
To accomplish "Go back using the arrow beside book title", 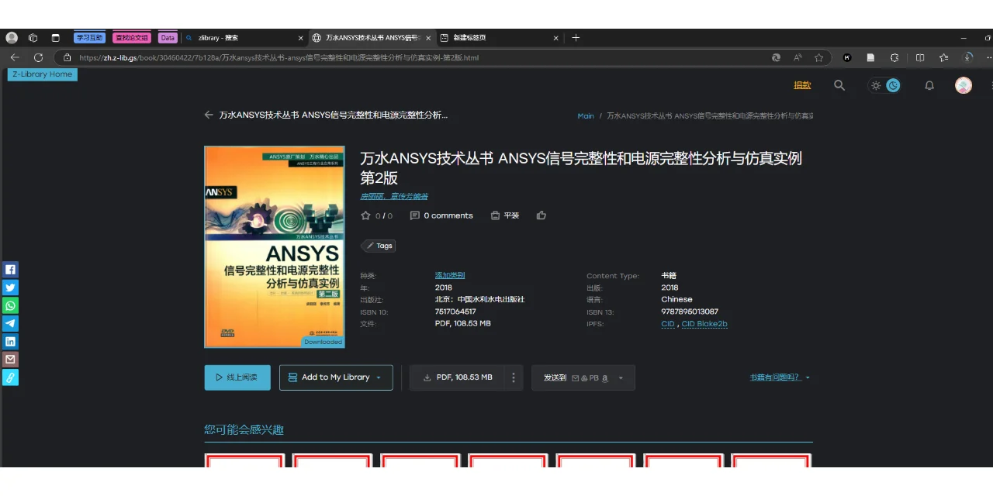I will coord(209,115).
